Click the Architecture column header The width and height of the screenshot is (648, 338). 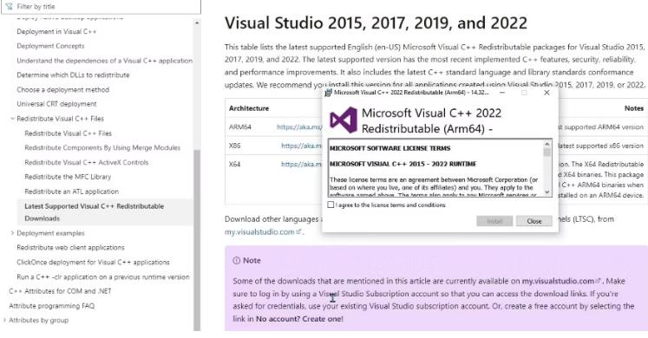tap(249, 108)
